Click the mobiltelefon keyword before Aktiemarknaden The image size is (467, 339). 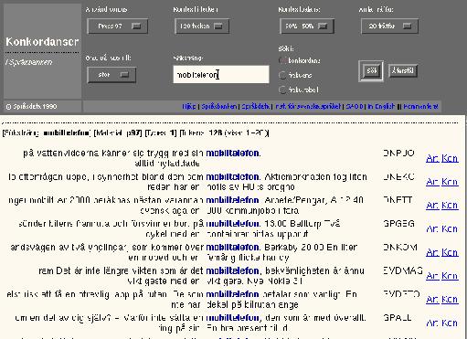tap(233, 176)
